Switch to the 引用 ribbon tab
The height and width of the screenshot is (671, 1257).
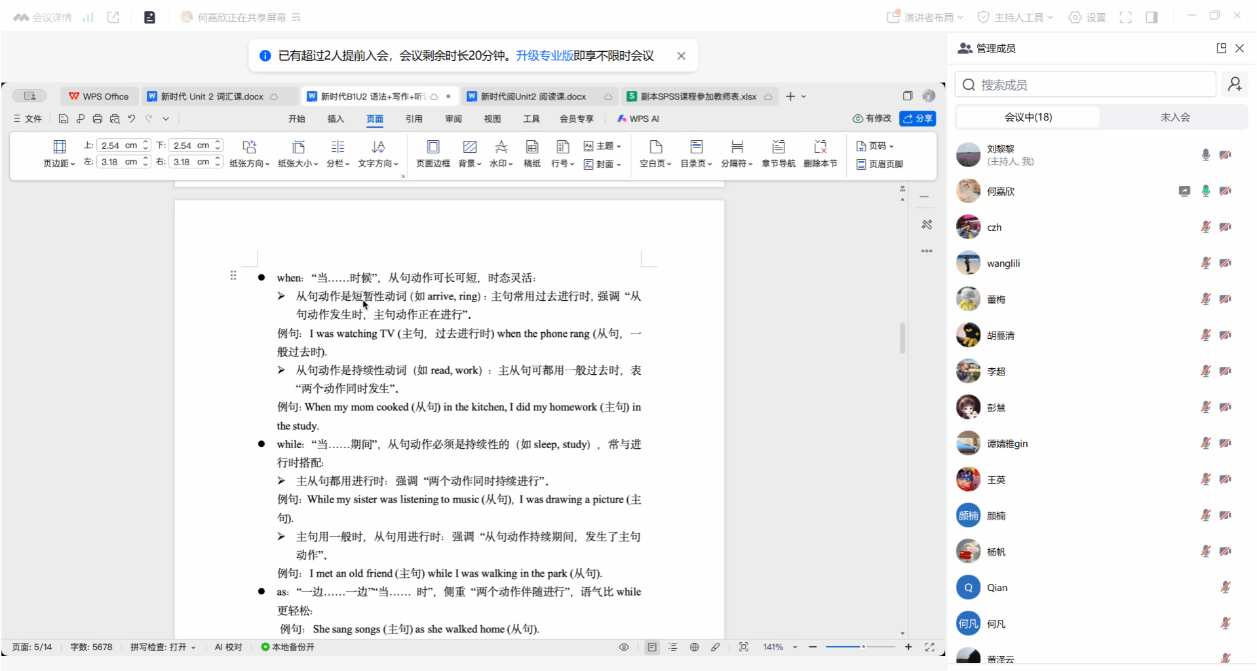click(414, 119)
